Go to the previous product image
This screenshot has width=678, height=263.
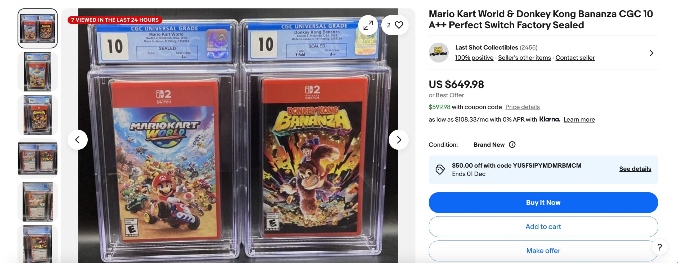pos(78,140)
